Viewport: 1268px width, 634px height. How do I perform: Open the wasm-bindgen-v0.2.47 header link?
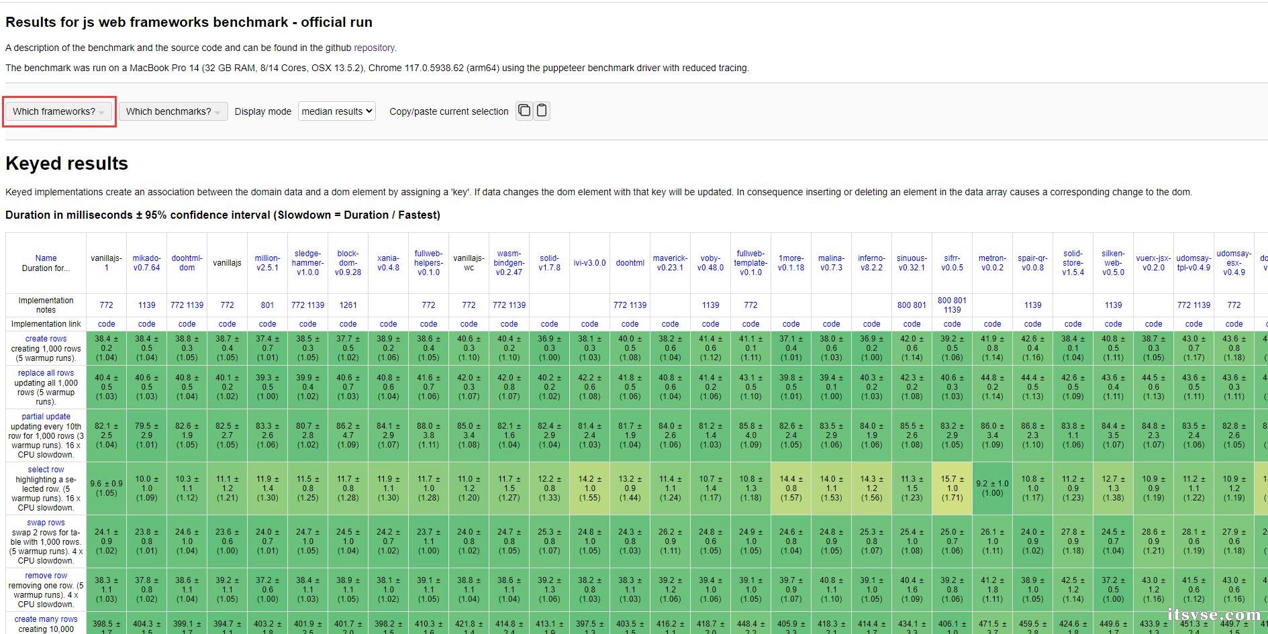[509, 263]
